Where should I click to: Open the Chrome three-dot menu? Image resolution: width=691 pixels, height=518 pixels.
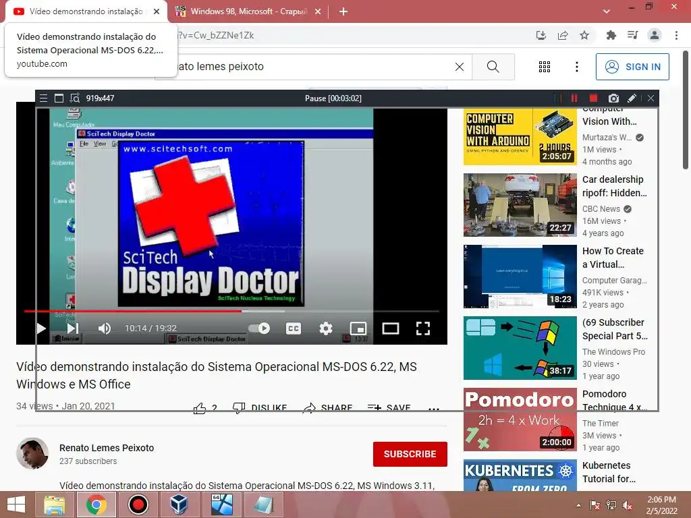pyautogui.click(x=676, y=35)
